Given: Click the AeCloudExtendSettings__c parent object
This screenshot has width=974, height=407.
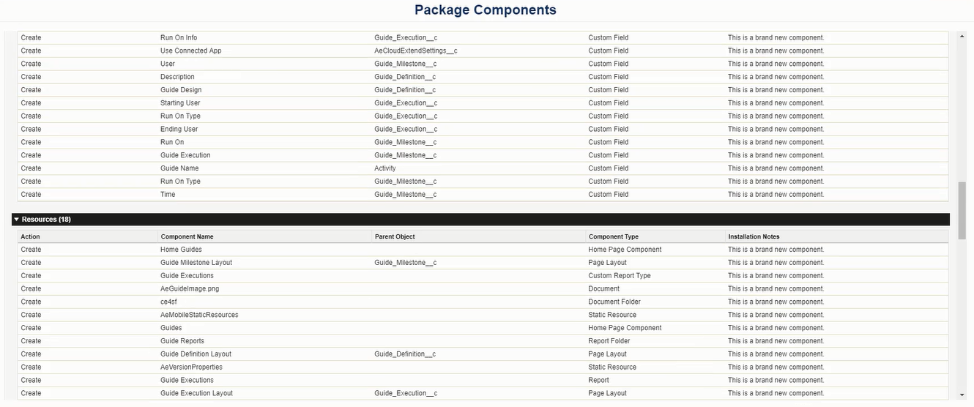Looking at the screenshot, I should (x=416, y=51).
